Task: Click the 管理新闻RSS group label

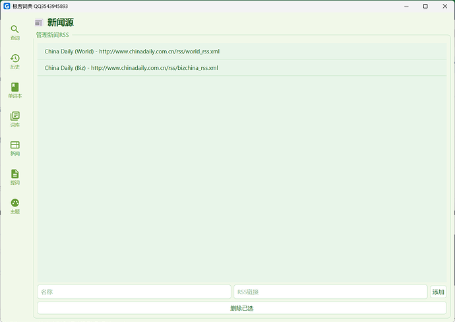Action: [x=53, y=35]
